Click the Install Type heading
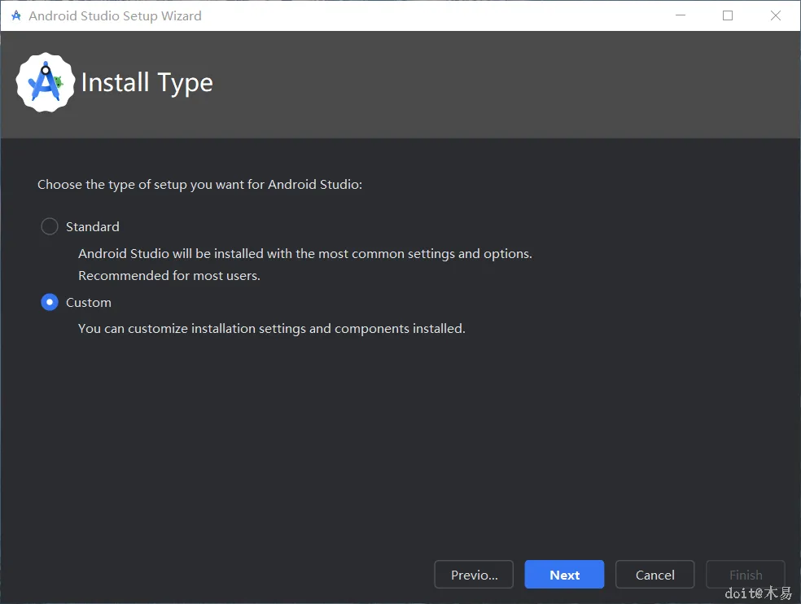The image size is (801, 604). (x=147, y=83)
